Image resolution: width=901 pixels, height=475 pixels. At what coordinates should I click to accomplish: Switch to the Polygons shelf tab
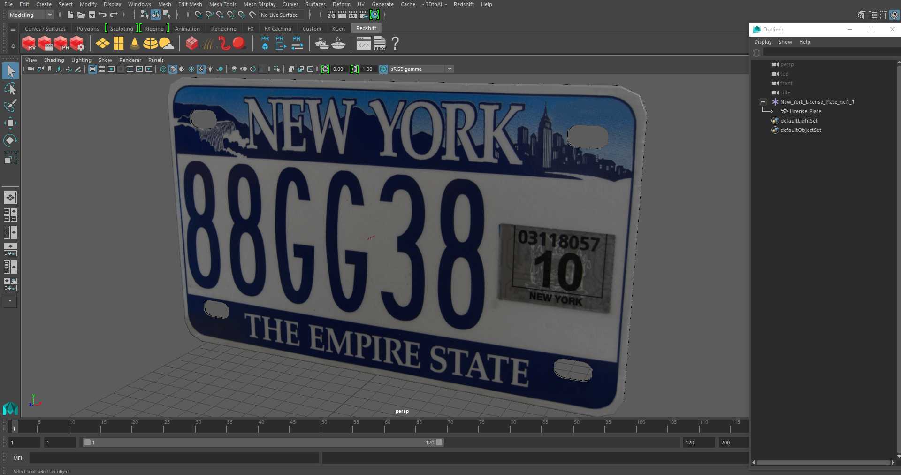coord(88,29)
